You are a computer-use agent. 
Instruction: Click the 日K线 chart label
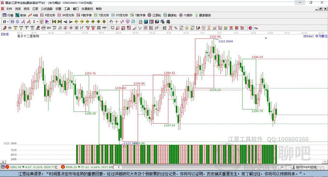[5, 35]
